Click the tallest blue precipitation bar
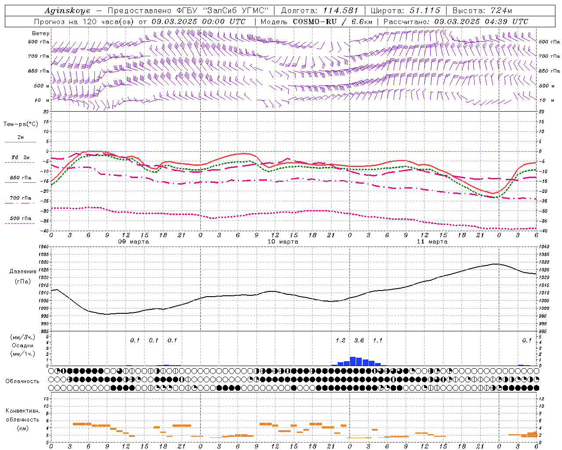 click(353, 361)
